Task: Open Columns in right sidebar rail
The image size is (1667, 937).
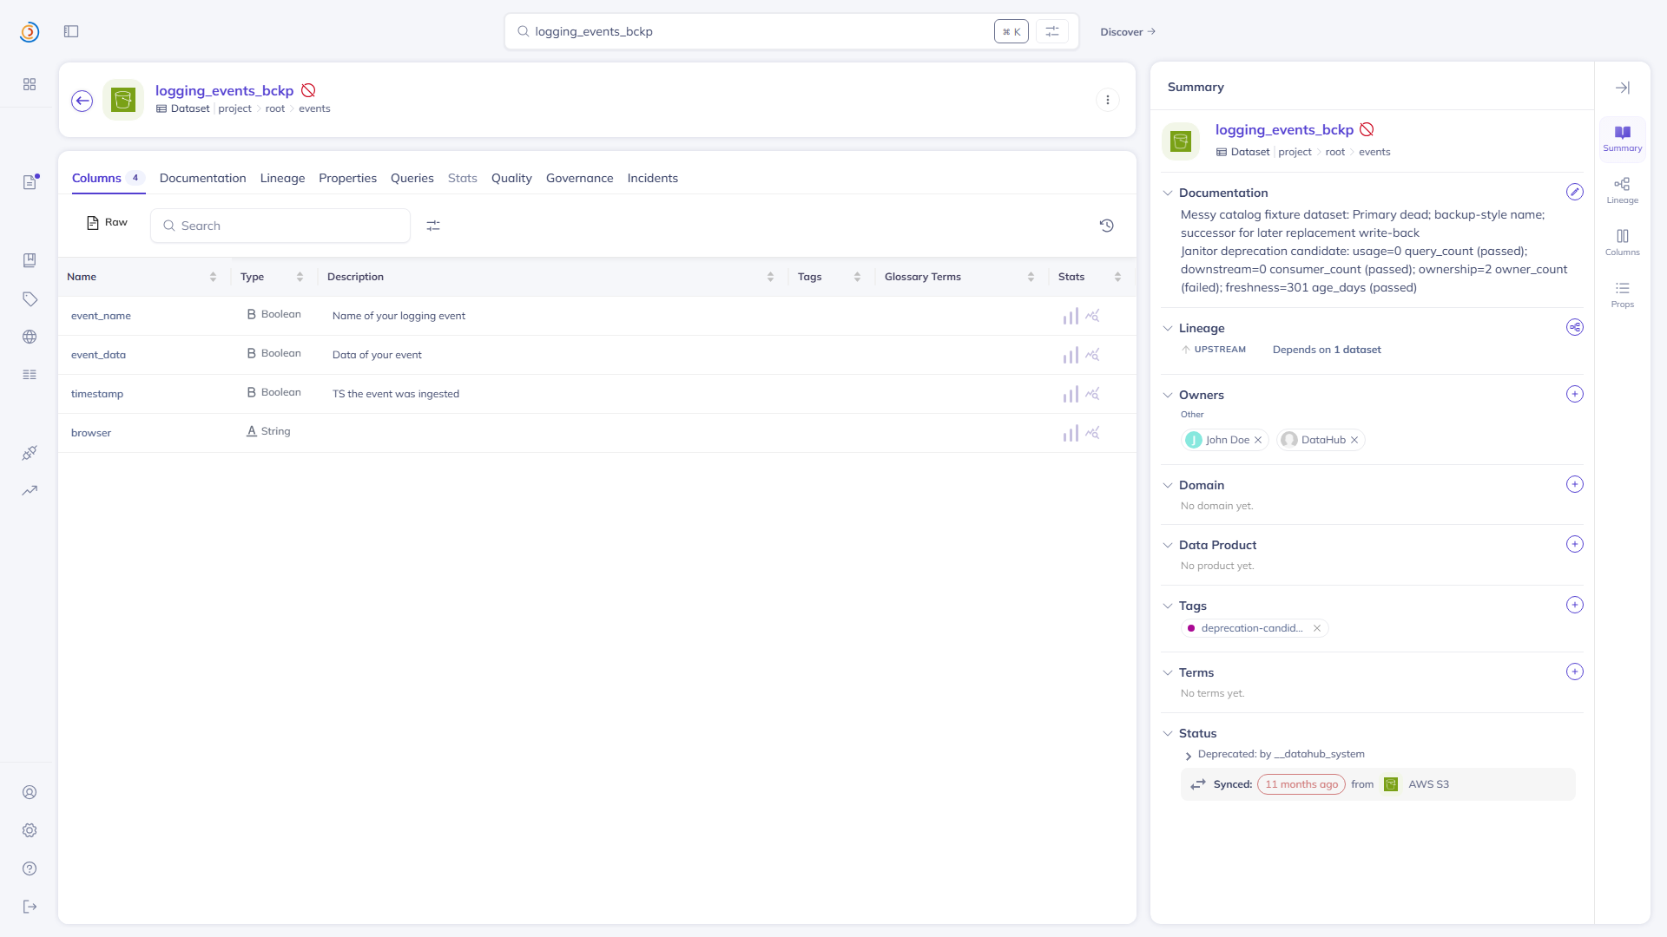Action: tap(1622, 242)
